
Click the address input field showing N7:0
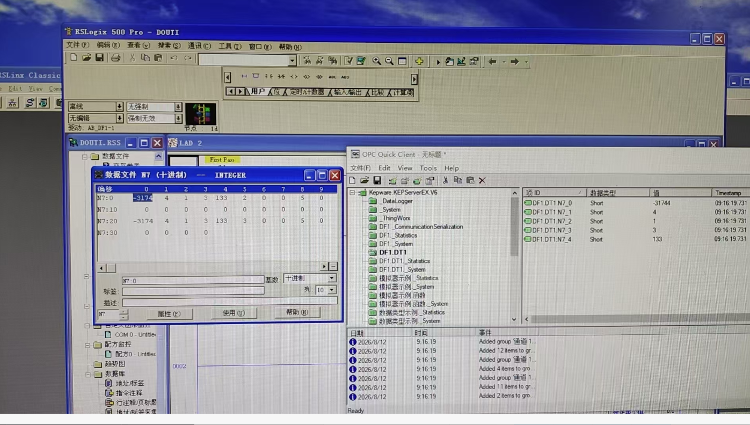[x=193, y=281]
